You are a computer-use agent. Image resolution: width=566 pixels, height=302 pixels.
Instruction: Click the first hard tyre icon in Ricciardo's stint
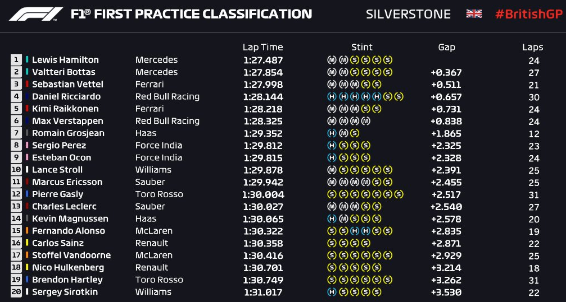(x=332, y=97)
